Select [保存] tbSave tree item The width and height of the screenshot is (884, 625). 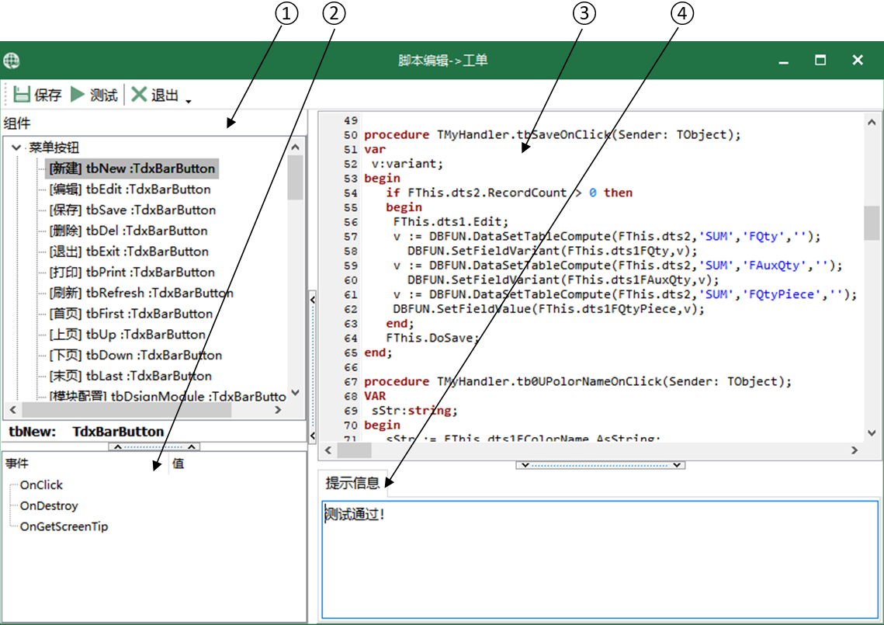pos(133,210)
